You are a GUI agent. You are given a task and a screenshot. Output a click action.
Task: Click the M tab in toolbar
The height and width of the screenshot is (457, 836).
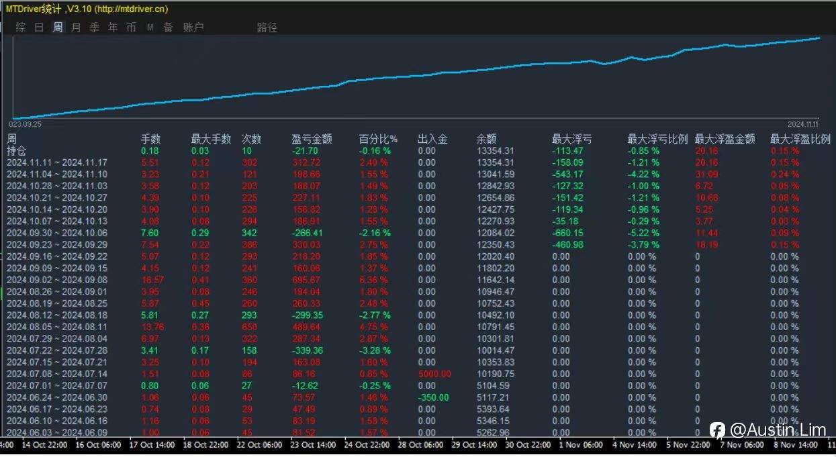(150, 28)
